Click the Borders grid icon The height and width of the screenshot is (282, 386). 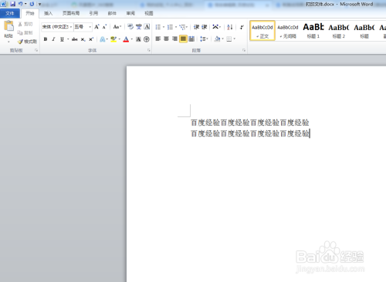click(229, 39)
